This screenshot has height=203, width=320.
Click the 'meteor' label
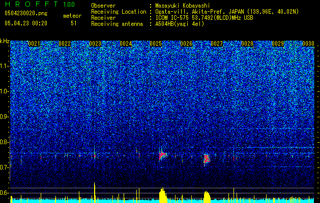tap(72, 16)
